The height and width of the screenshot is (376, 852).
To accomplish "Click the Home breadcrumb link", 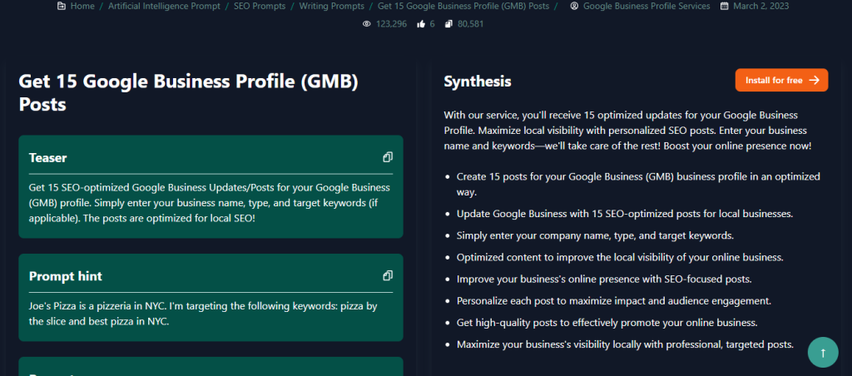I will click(82, 6).
